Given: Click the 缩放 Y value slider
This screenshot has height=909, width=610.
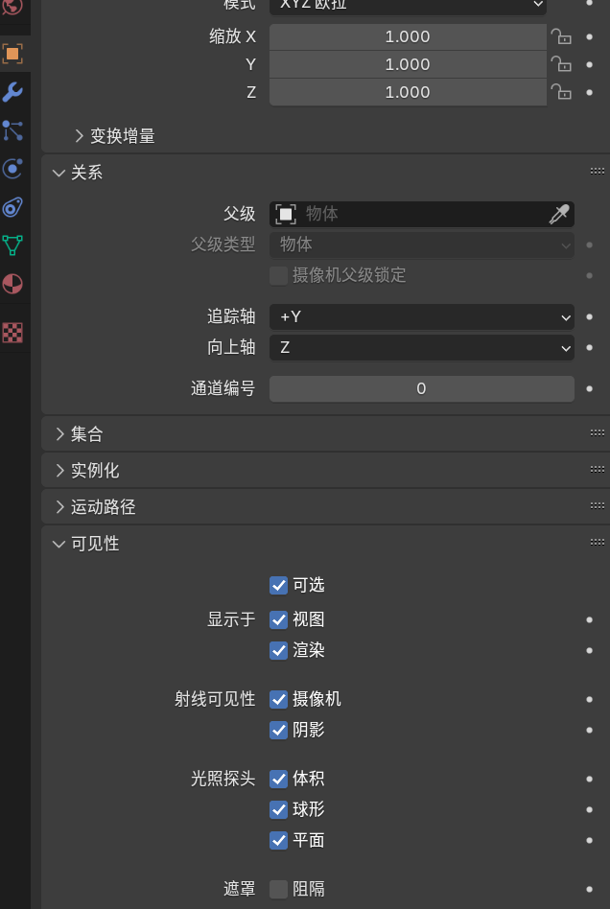Looking at the screenshot, I should click(408, 64).
